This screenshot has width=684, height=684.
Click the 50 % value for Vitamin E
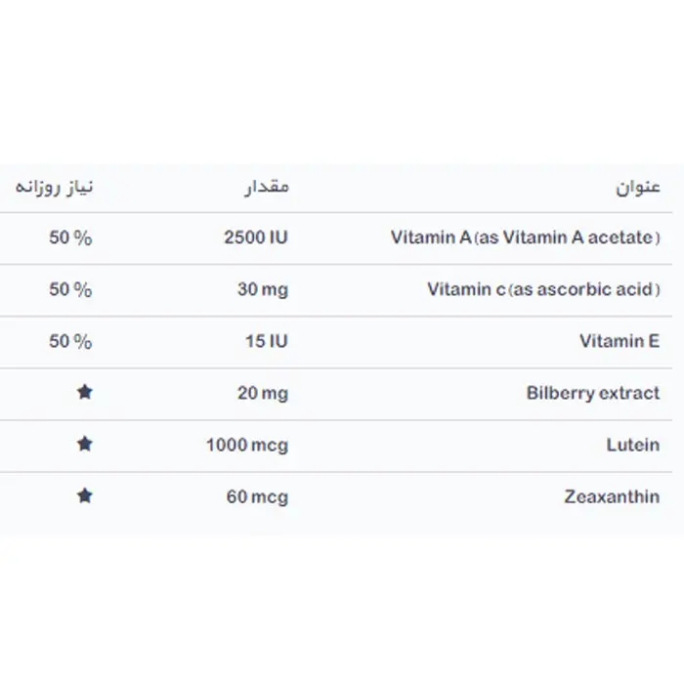pos(70,341)
